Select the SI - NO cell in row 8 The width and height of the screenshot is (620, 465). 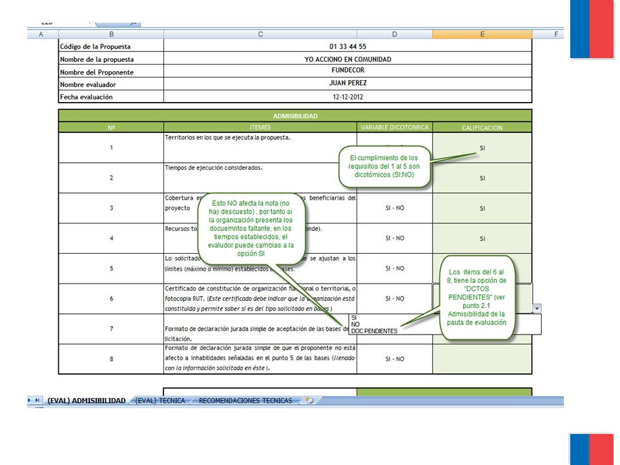point(395,359)
